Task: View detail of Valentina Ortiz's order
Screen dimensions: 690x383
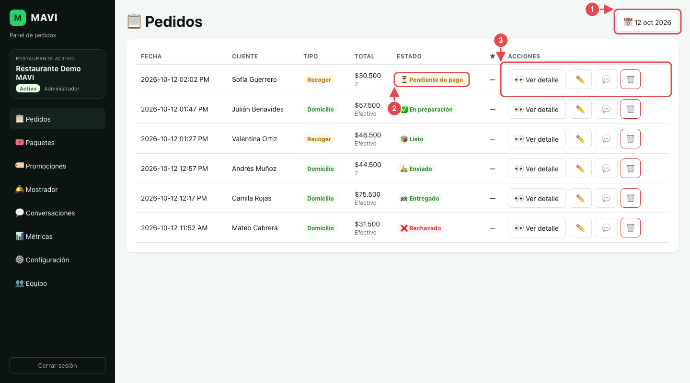Action: tap(537, 139)
